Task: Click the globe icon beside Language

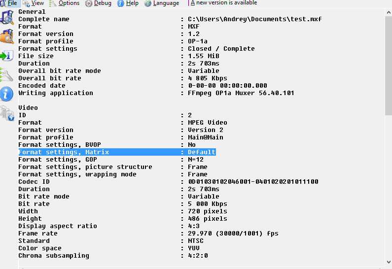Action: tap(148, 3)
